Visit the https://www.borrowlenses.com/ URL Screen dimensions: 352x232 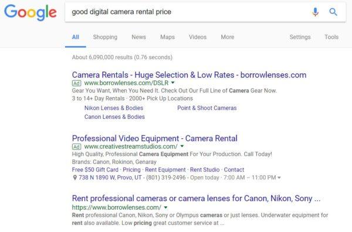tap(117, 207)
